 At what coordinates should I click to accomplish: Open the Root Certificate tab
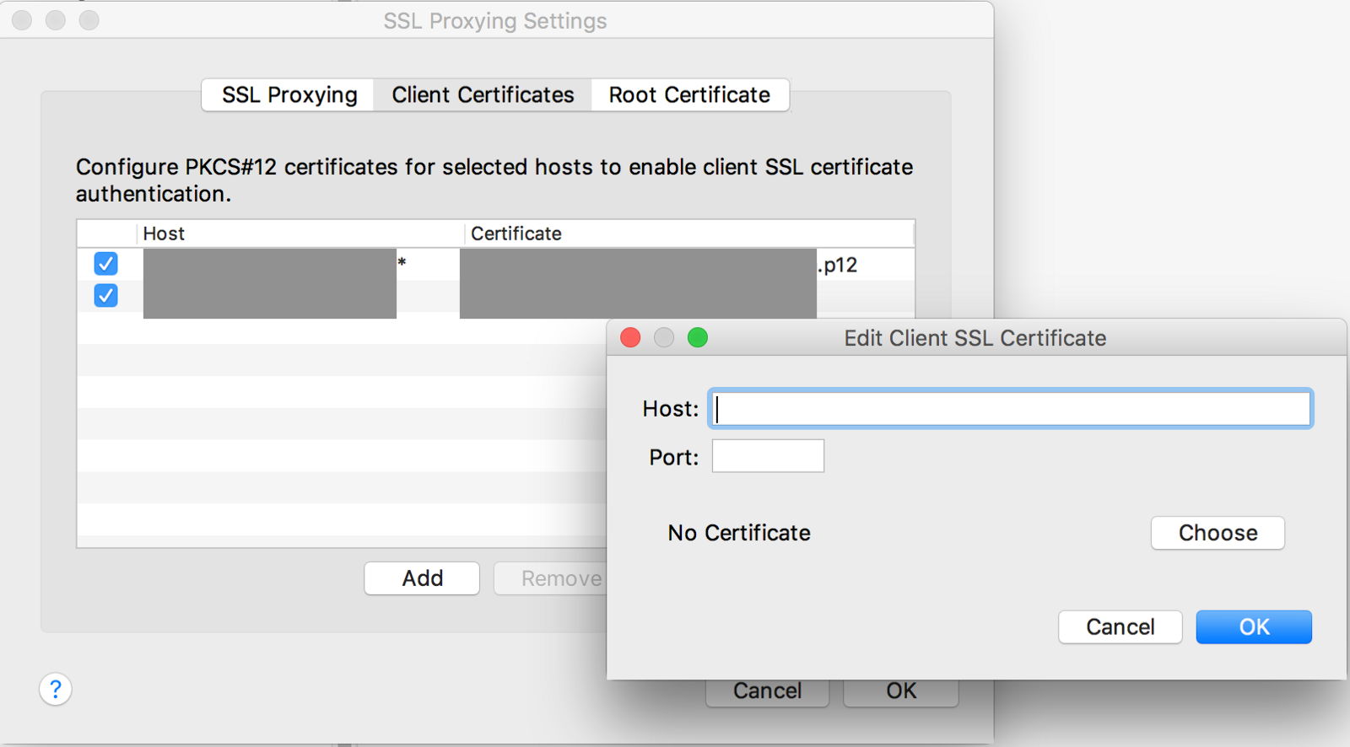point(689,94)
